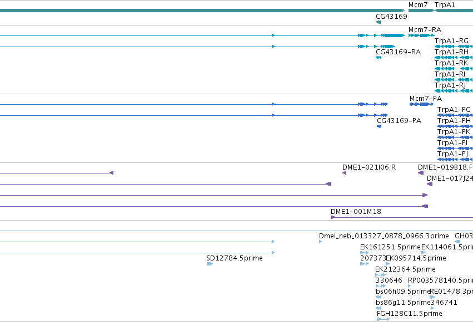Click the EK161251.5prime EST label
The image size is (473, 322).
tap(390, 247)
